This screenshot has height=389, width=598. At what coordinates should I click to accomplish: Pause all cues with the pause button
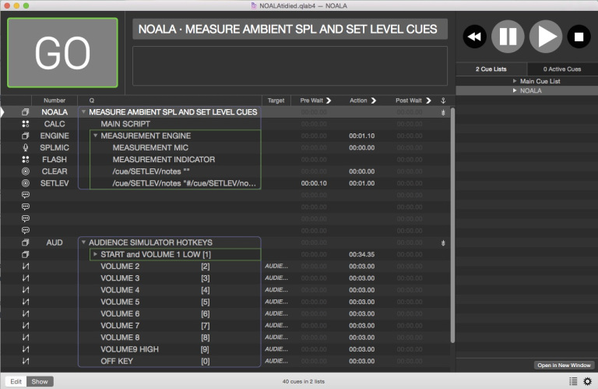pos(508,36)
